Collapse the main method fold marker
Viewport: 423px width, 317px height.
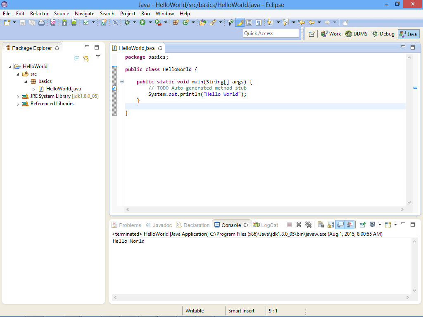coord(122,81)
